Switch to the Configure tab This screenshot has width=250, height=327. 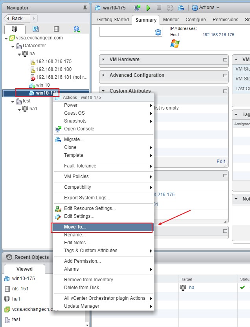tap(196, 20)
